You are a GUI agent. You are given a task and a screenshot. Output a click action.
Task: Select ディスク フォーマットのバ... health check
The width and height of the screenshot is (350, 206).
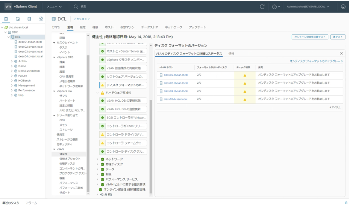(123, 85)
